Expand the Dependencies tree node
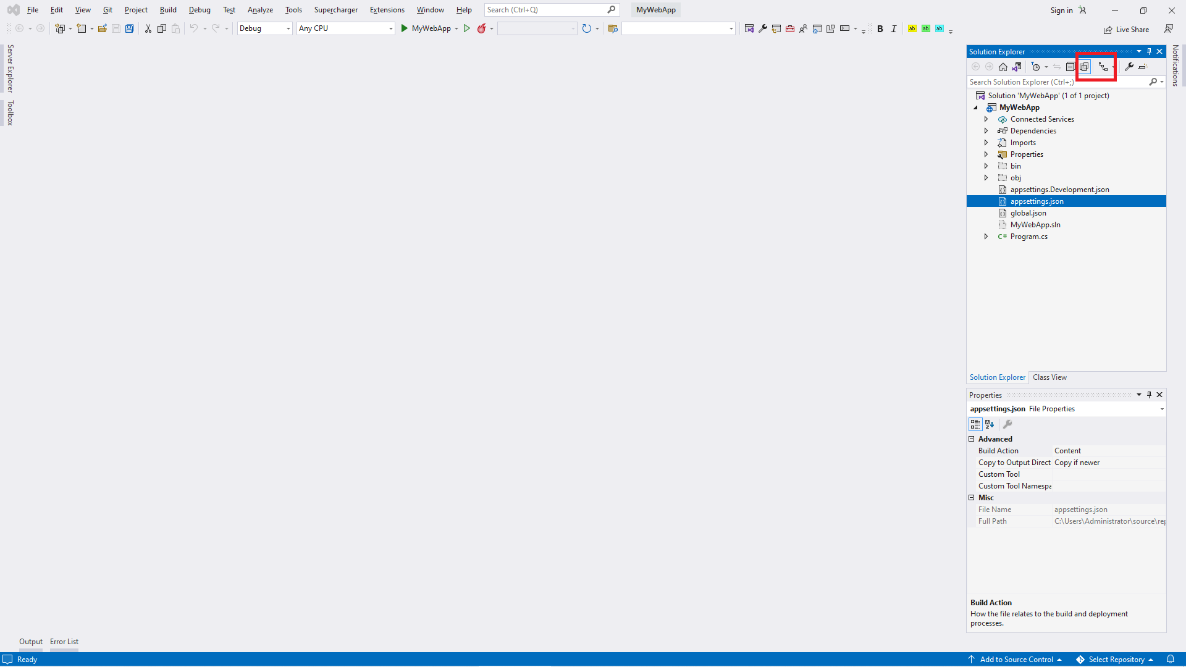This screenshot has width=1186, height=667. pyautogui.click(x=986, y=131)
